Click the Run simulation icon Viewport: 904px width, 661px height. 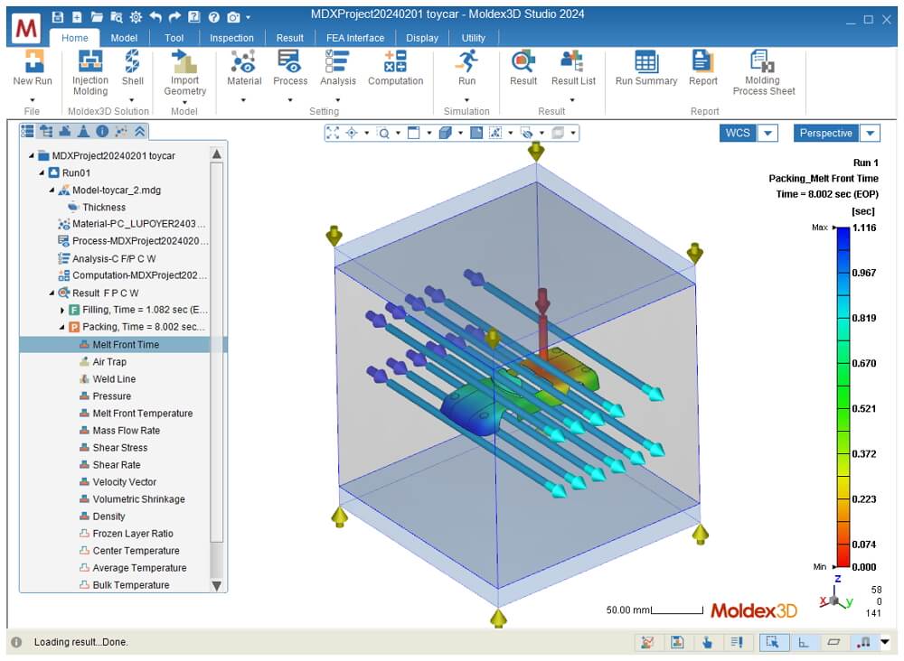pos(467,62)
